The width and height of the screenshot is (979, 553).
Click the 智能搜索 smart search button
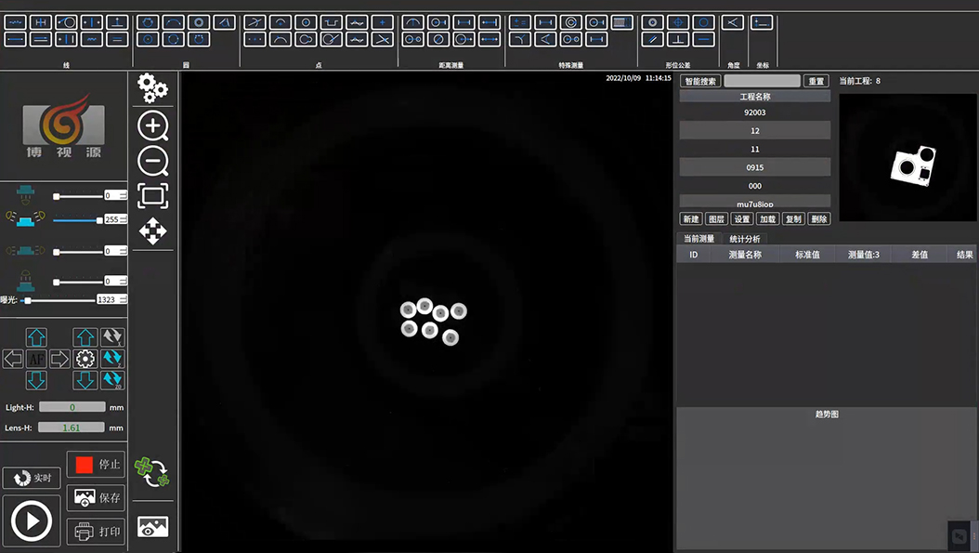coord(700,81)
